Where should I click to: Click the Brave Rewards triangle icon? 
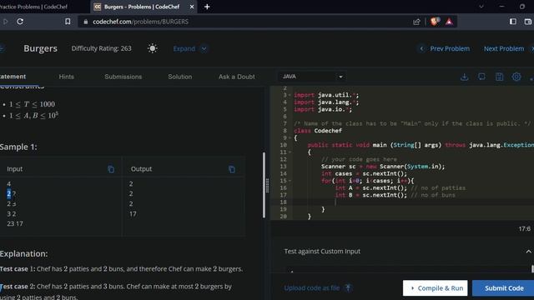coord(449,22)
